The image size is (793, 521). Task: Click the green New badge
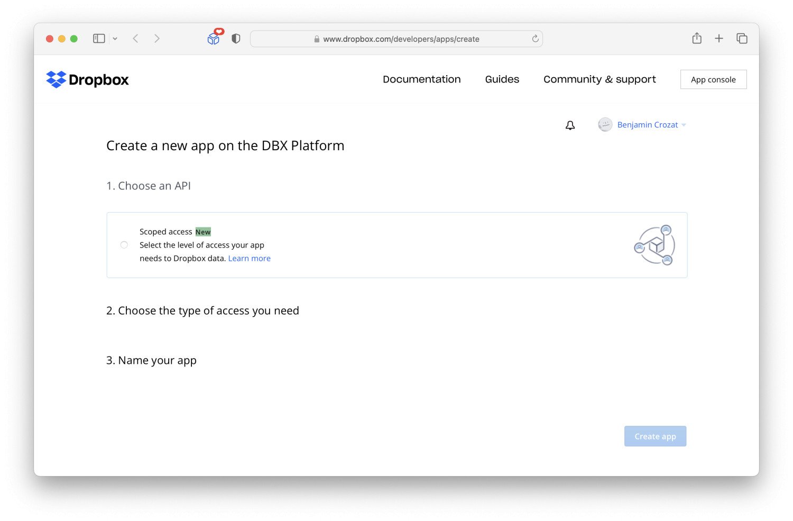[x=203, y=232]
